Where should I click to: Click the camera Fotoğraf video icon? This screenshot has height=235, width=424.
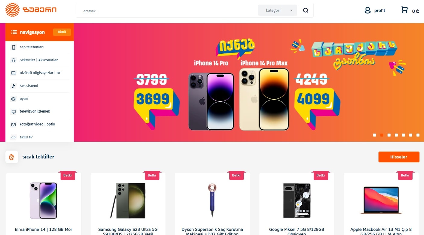[x=13, y=124]
